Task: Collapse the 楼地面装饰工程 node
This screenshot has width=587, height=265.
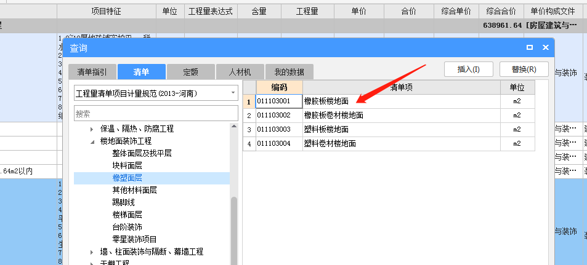Action: click(92, 141)
